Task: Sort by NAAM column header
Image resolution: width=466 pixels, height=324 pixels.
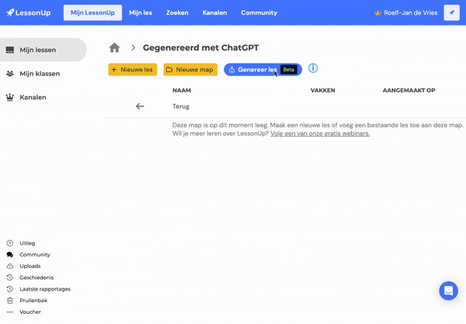Action: (x=182, y=90)
